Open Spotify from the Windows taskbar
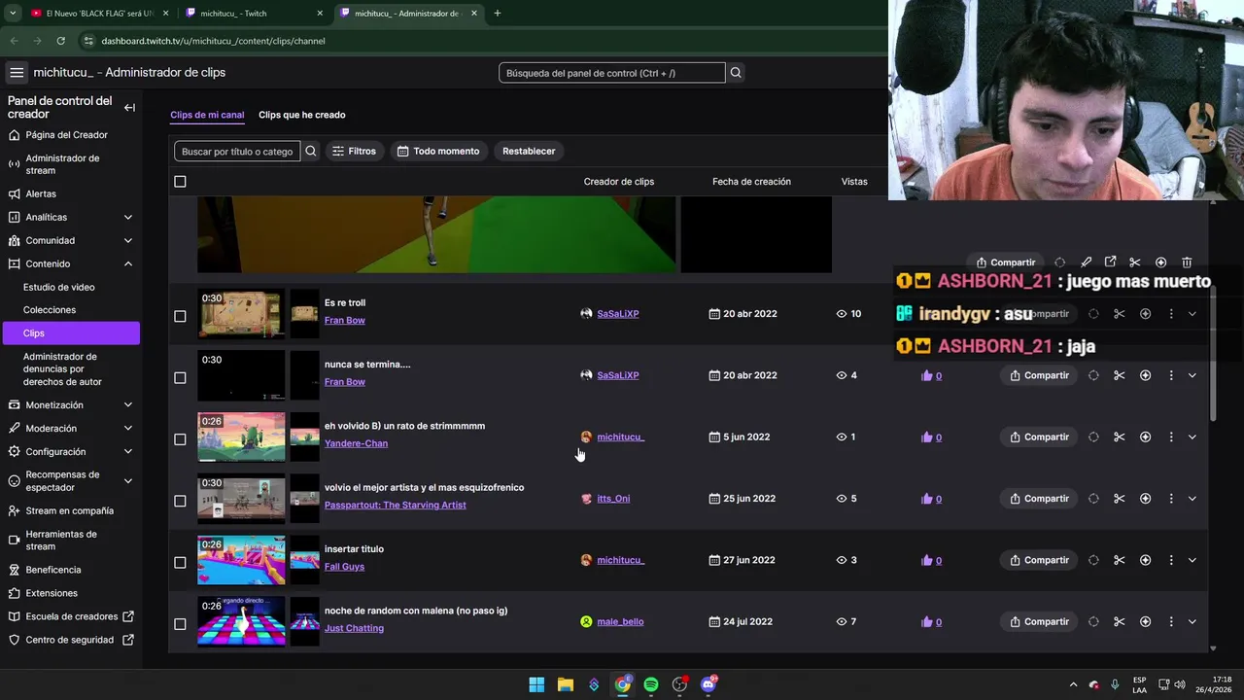The image size is (1244, 700). click(651, 684)
